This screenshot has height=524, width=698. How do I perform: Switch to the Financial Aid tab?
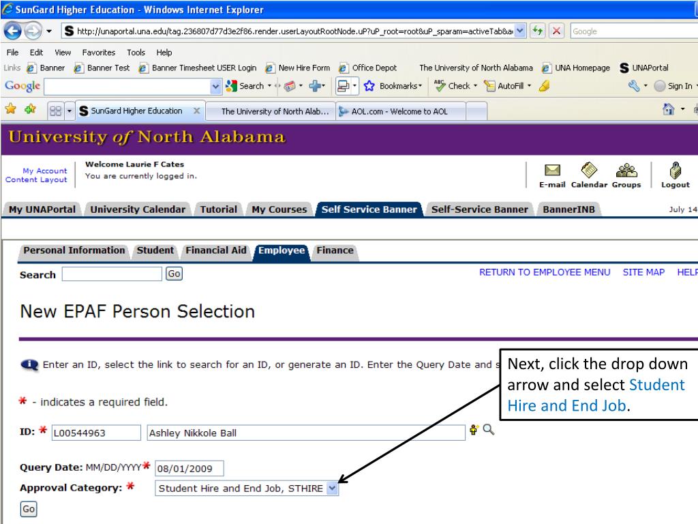click(216, 250)
